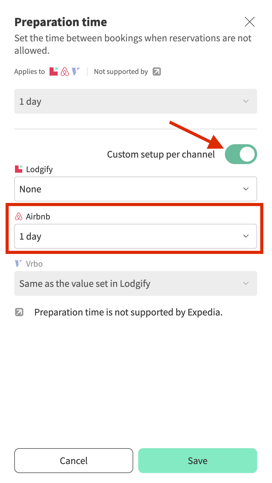Save the preparation time settings

[197, 461]
